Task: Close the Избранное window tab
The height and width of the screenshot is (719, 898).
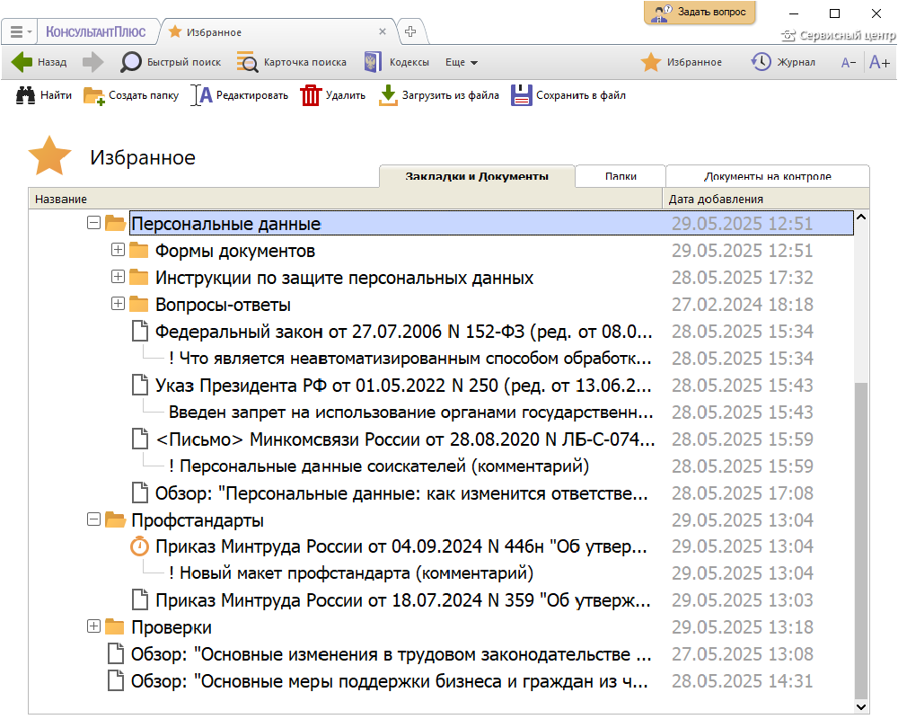Action: click(383, 32)
